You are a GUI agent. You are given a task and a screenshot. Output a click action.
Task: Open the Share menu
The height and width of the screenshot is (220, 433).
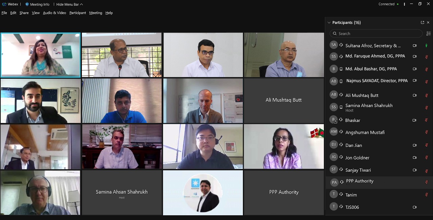coord(24,13)
